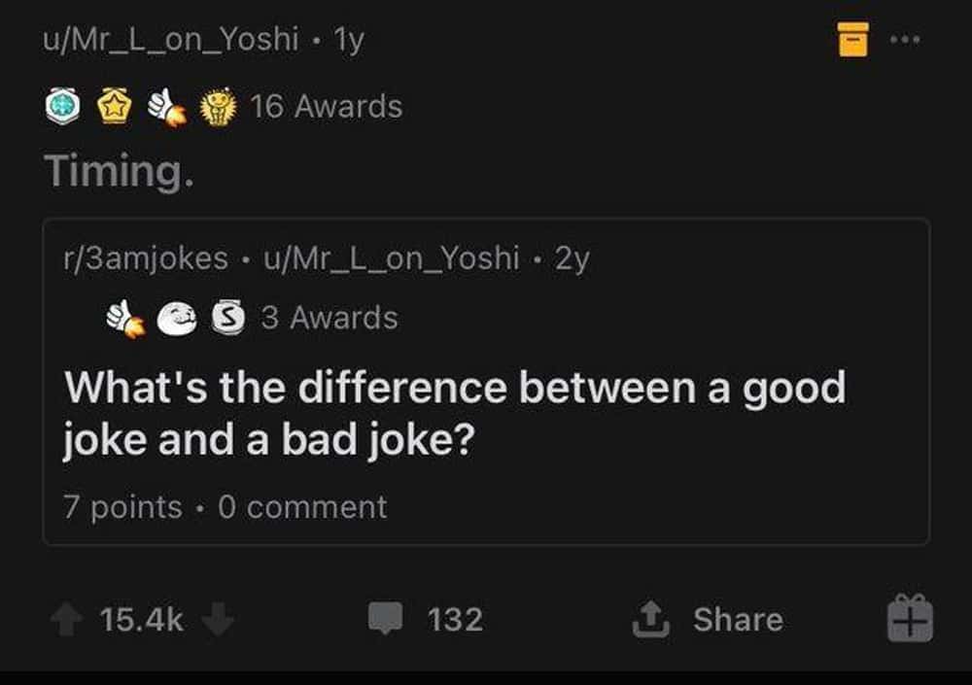
Task: Open the crossposted good joke question
Action: coord(454,415)
